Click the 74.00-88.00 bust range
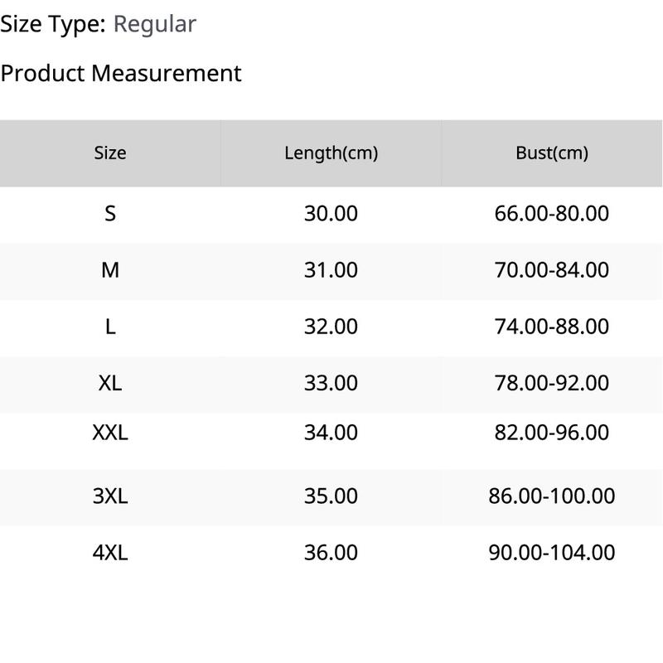This screenshot has width=663, height=663. 552,327
